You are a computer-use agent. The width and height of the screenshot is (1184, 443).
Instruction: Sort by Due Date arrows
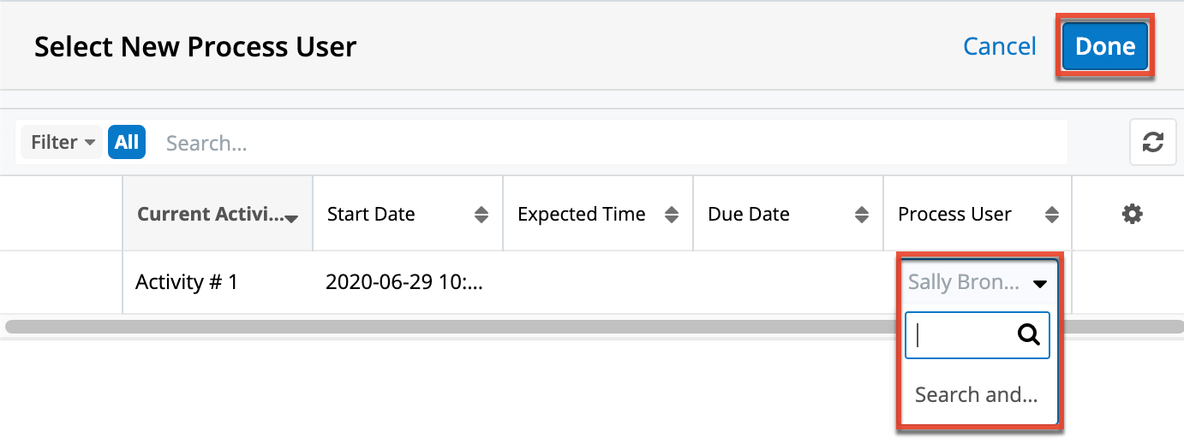pyautogui.click(x=862, y=215)
